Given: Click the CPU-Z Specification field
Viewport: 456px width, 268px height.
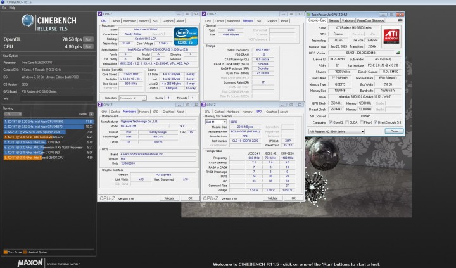Looking at the screenshot, I should 158,50.
